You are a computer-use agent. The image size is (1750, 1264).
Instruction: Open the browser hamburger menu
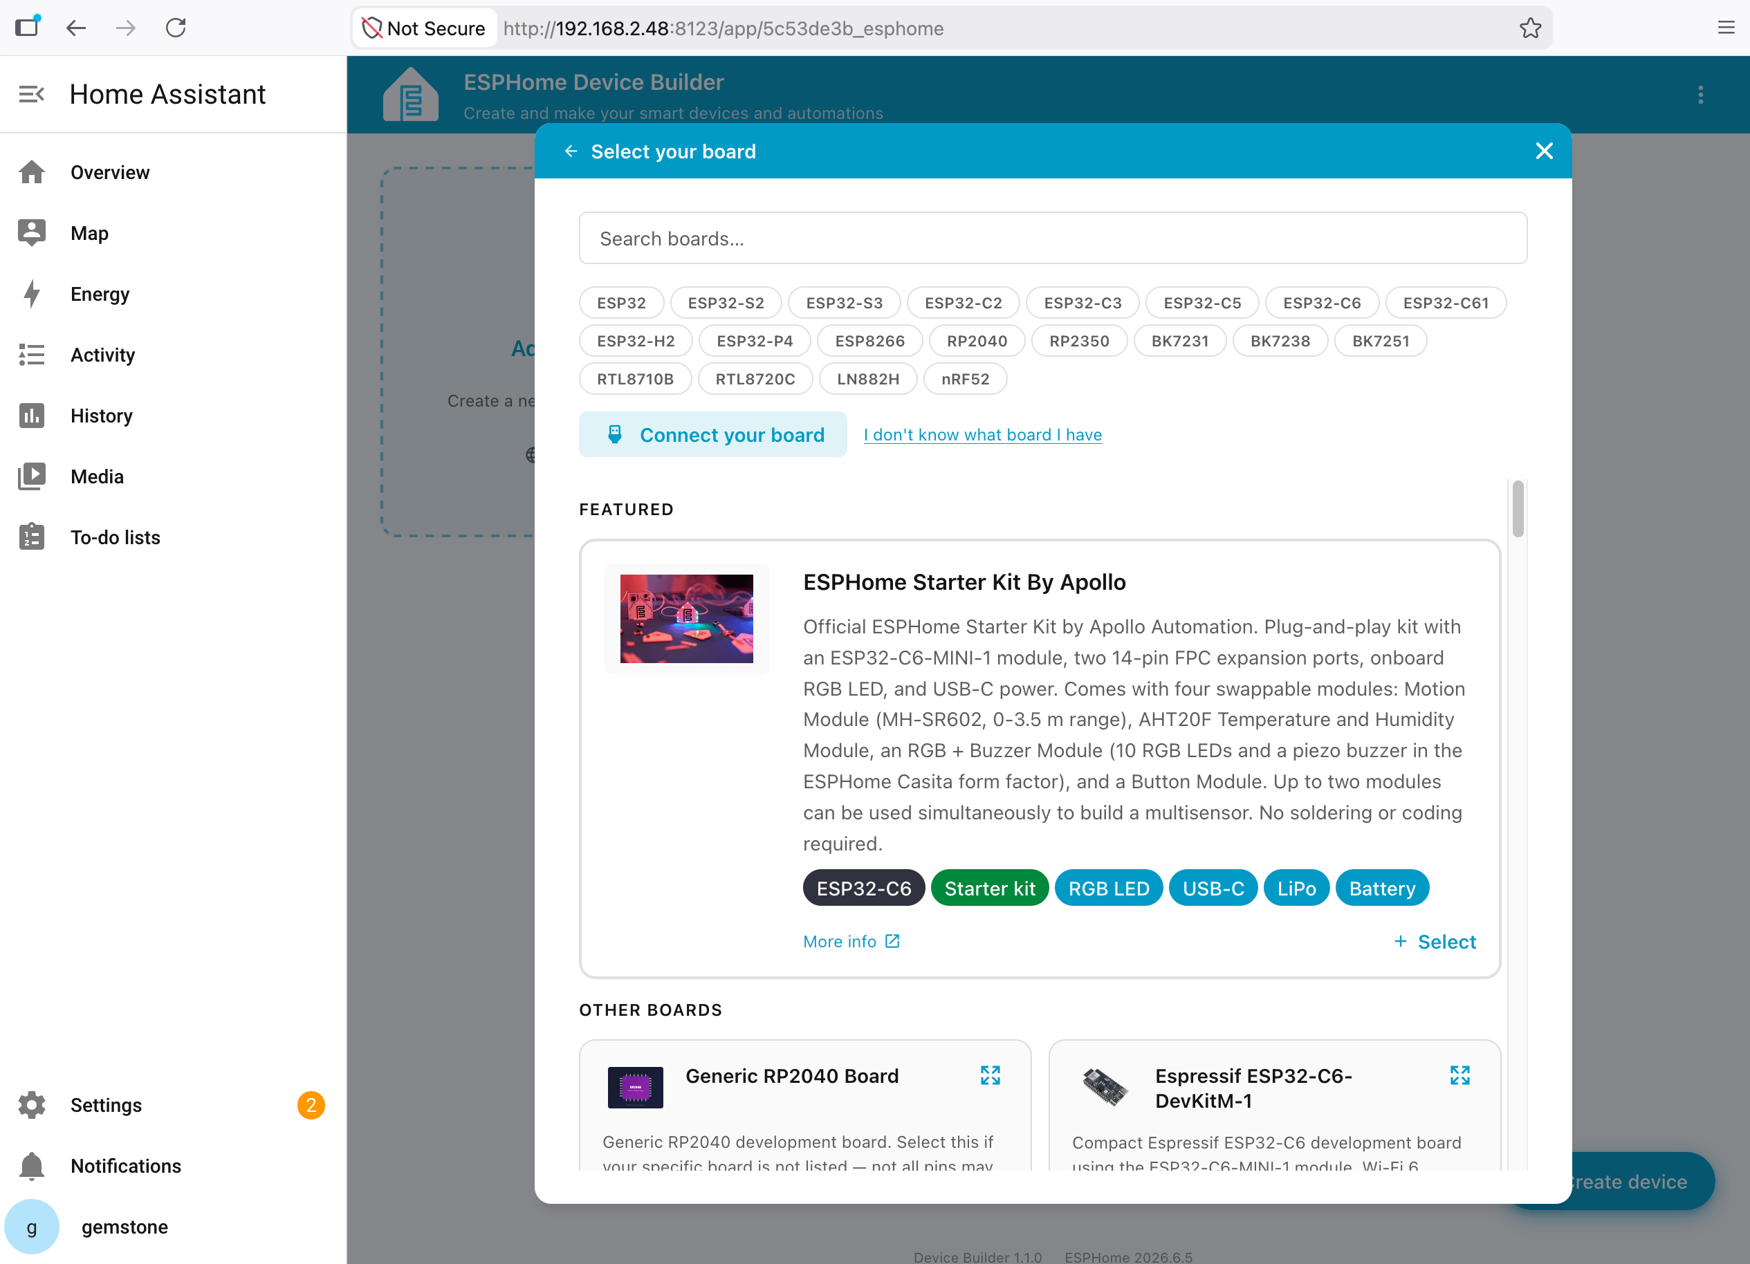click(1726, 28)
